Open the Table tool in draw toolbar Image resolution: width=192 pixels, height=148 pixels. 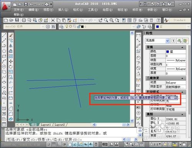coord(4,124)
